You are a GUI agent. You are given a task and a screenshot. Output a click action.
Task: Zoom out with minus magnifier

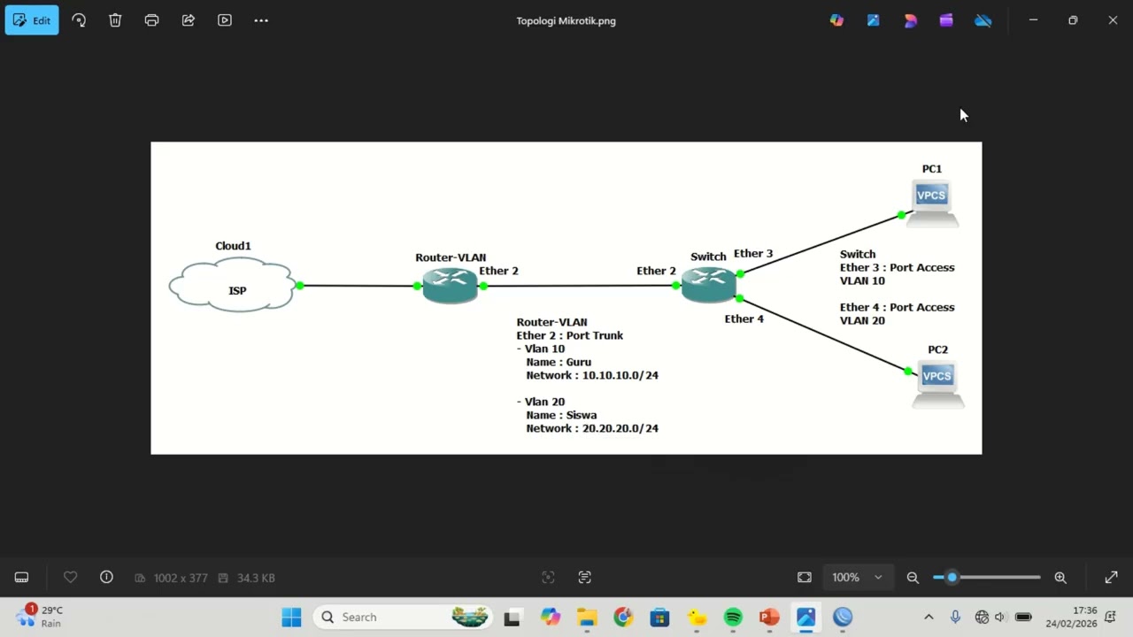click(913, 578)
